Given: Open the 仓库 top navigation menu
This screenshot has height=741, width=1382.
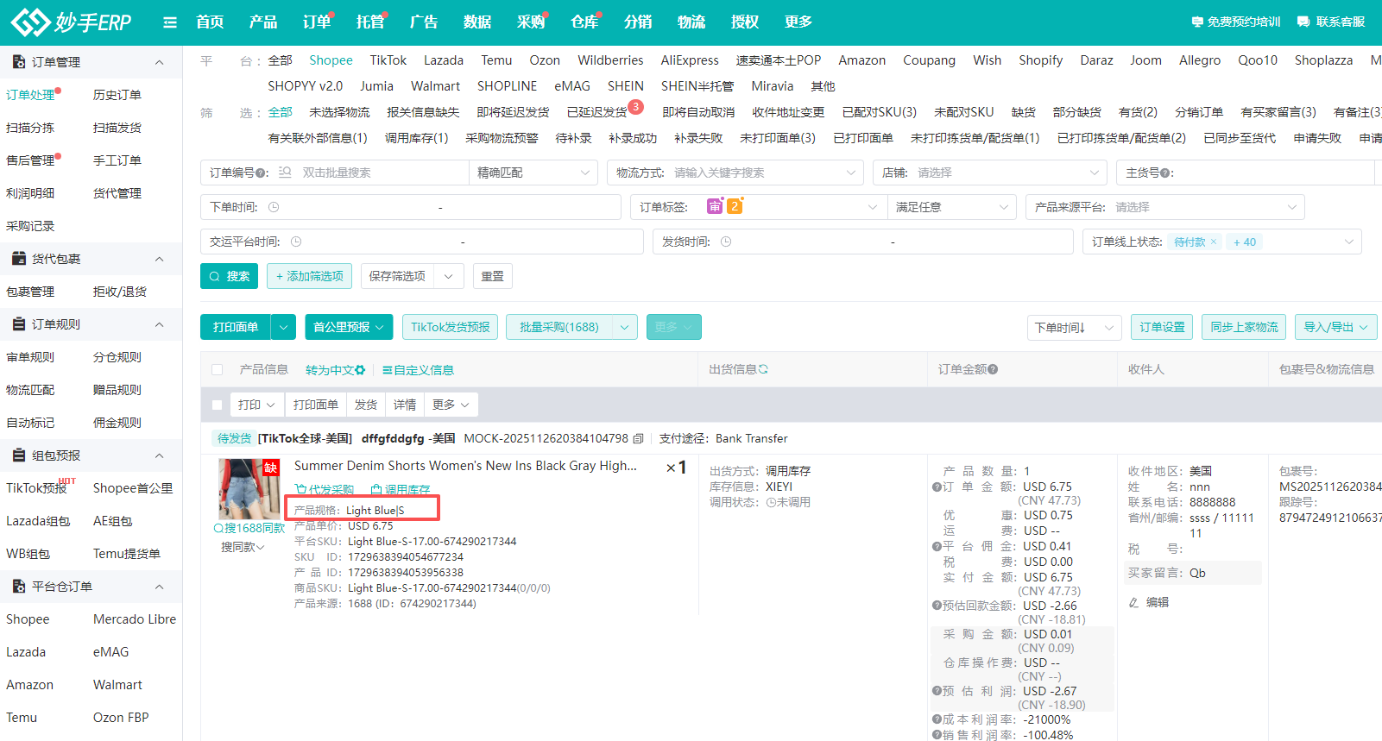Looking at the screenshot, I should pos(584,22).
